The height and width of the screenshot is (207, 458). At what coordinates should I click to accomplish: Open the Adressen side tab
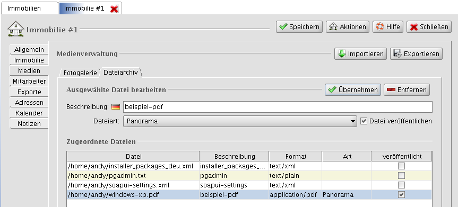point(29,103)
